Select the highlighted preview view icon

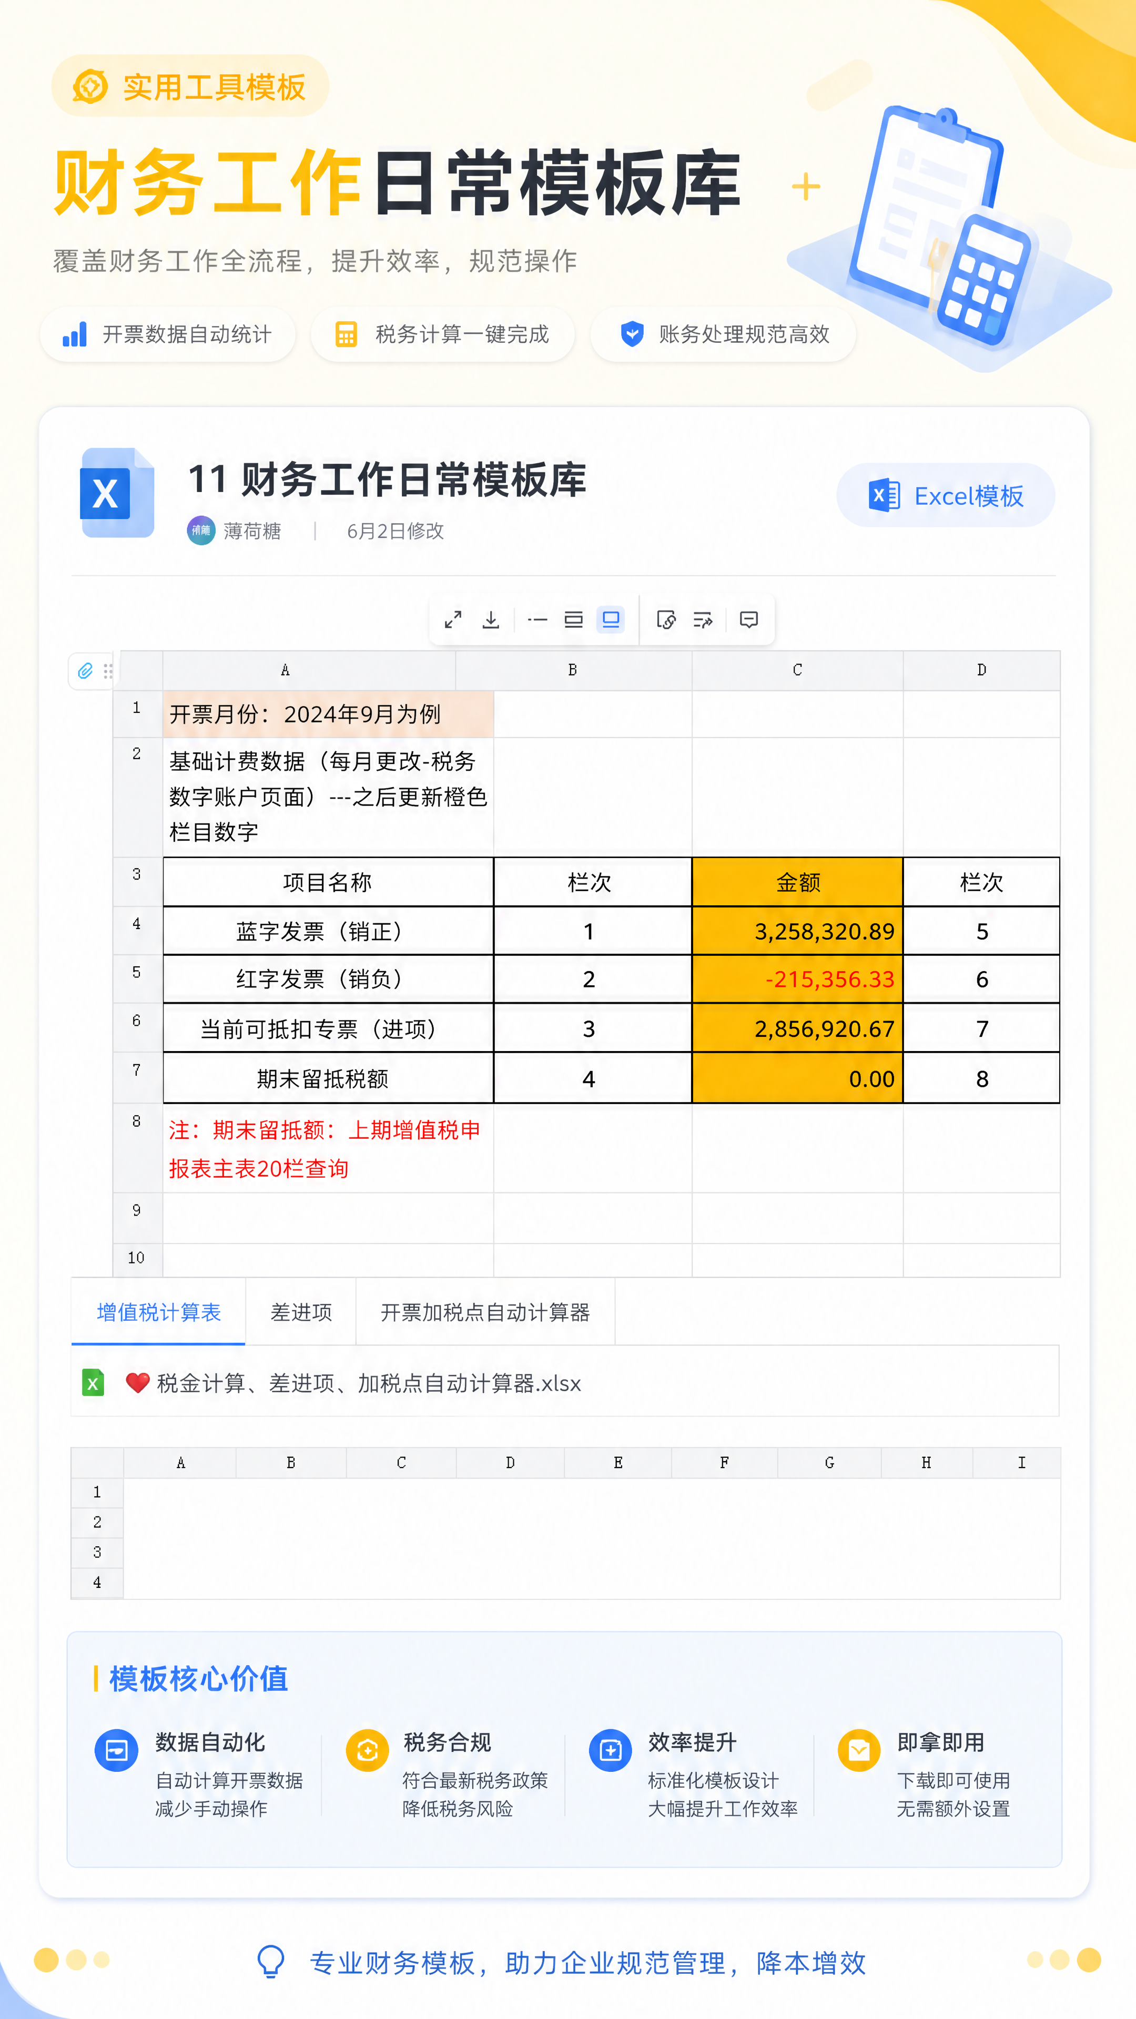coord(611,619)
